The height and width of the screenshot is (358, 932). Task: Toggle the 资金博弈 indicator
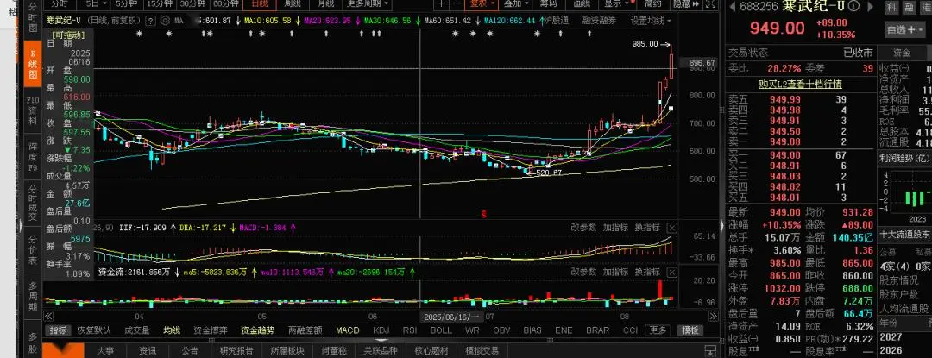211,330
